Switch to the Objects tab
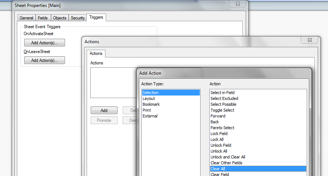Screen dimensions: 328x176 60,18
